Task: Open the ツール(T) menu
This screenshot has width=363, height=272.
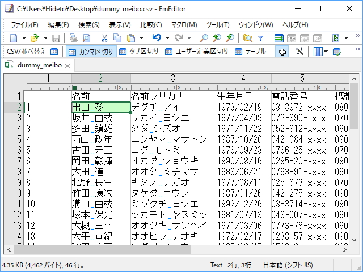Action: 218,24
